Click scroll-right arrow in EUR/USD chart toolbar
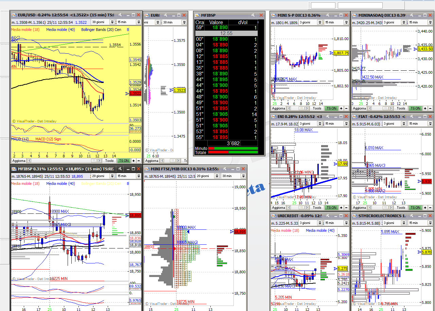 pyautogui.click(x=100, y=161)
